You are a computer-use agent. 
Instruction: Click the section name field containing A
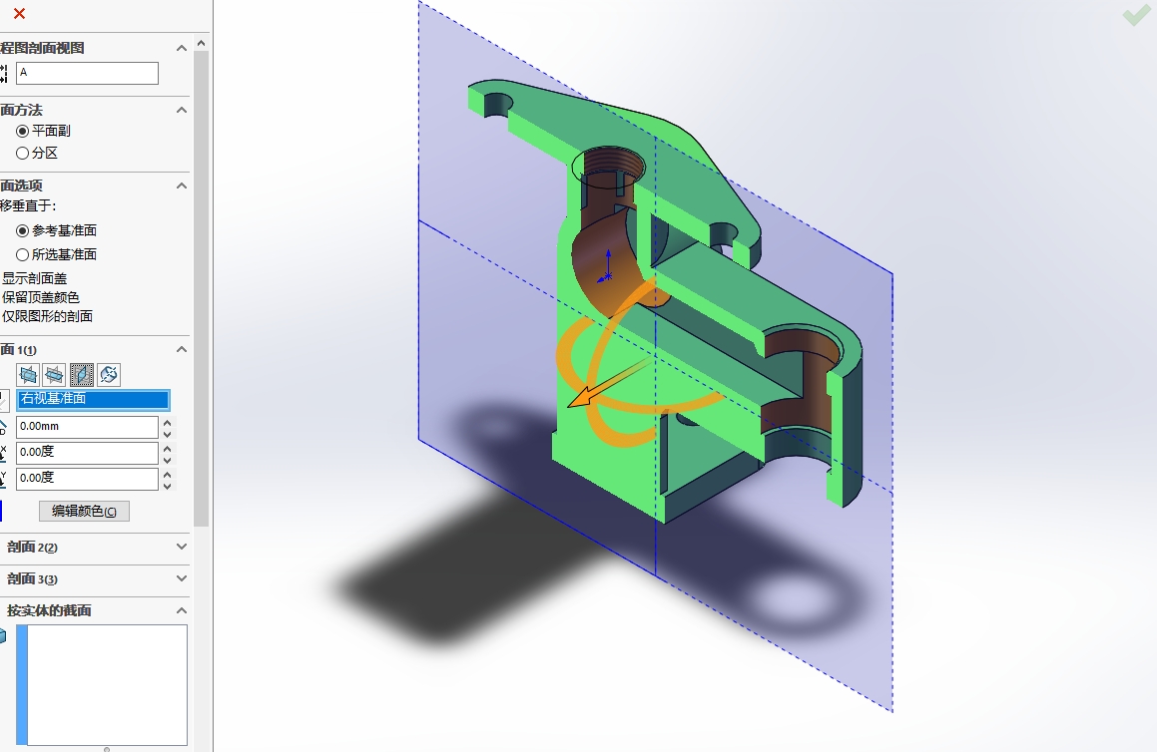(x=87, y=73)
